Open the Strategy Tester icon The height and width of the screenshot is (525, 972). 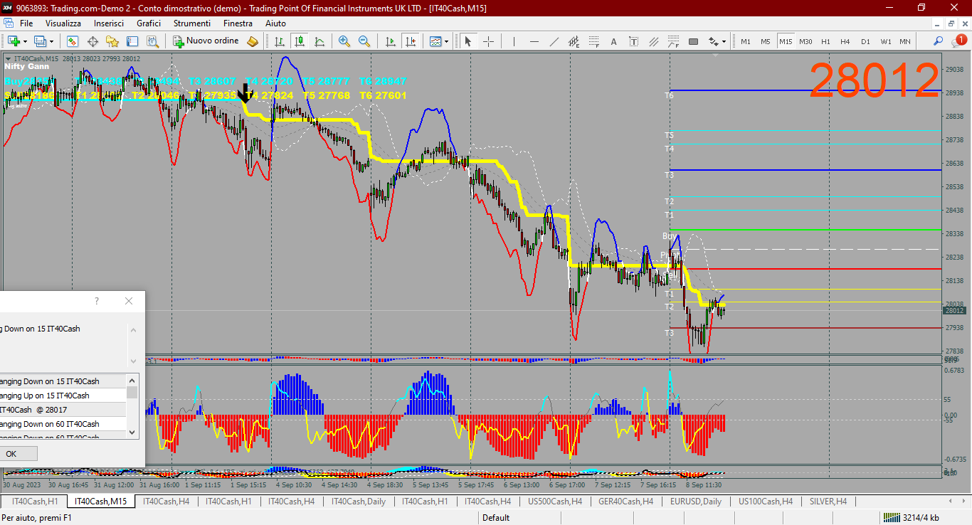[152, 41]
